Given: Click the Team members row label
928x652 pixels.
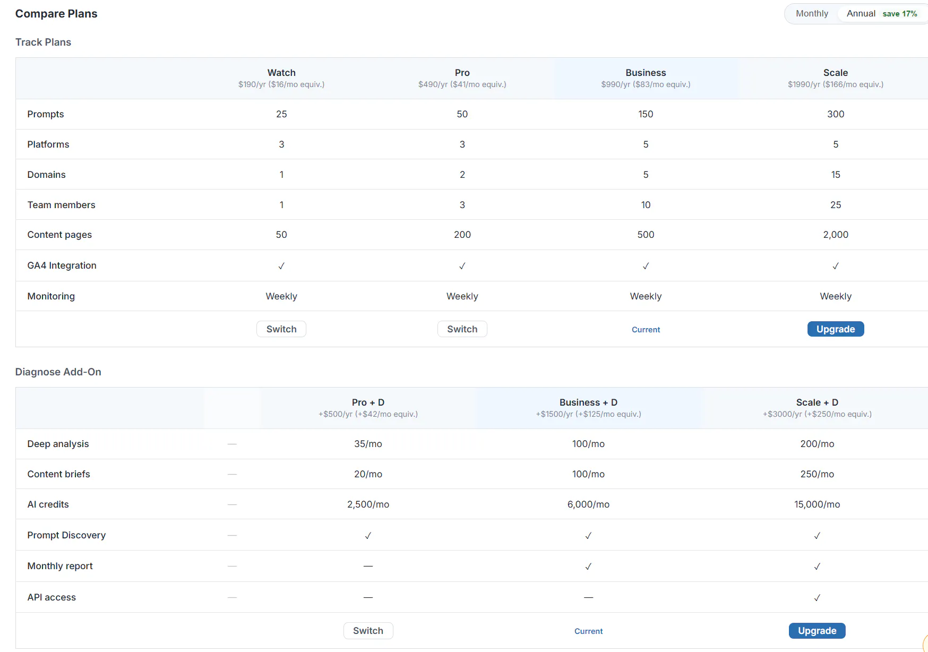Looking at the screenshot, I should click(62, 205).
